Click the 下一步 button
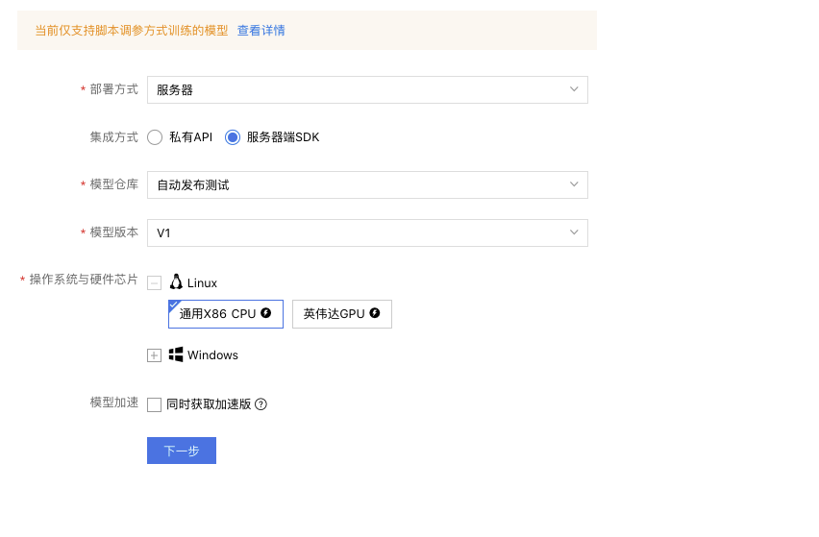Screen dimensions: 819x537 click(x=182, y=451)
